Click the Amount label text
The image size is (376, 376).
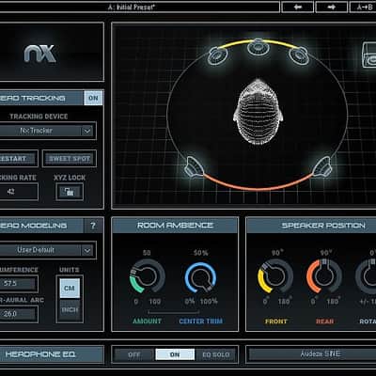tap(147, 321)
